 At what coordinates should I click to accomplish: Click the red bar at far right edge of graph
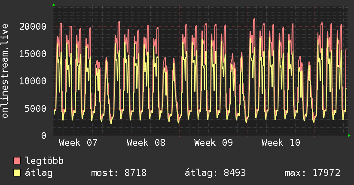pyautogui.click(x=346, y=69)
